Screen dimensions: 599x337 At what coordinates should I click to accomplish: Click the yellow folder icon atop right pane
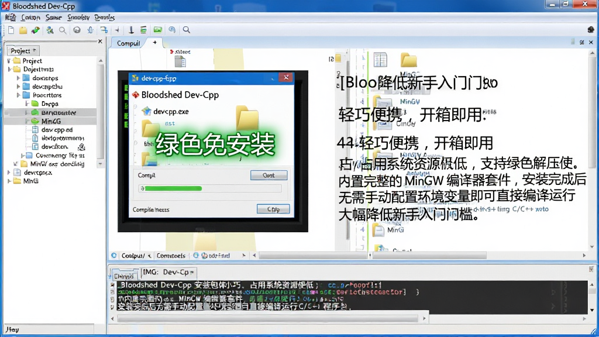click(408, 60)
